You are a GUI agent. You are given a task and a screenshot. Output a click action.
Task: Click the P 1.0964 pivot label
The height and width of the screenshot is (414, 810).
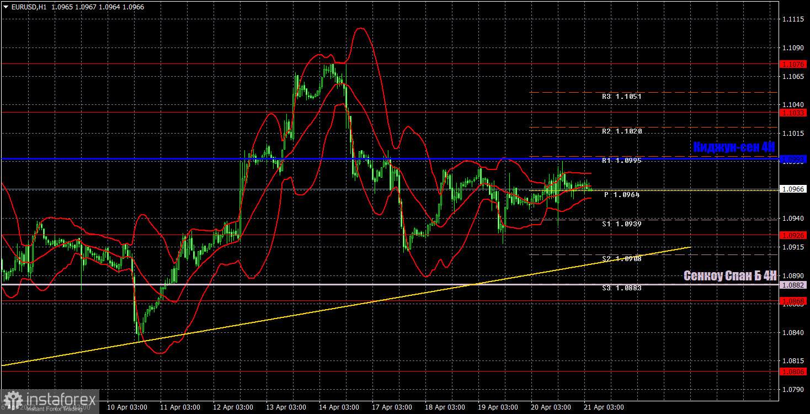[622, 194]
